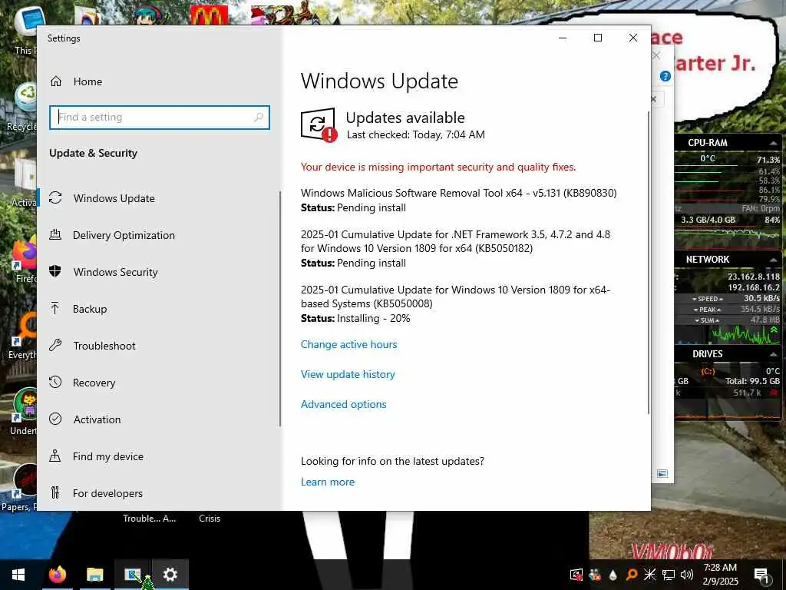Click the orange magnifier Everything tray icon
Screen dimensions: 786x590
tap(631, 575)
